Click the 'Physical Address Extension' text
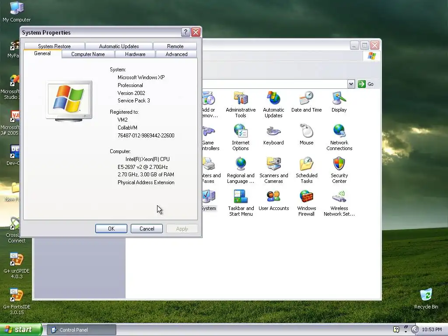This screenshot has width=448, height=336. pyautogui.click(x=146, y=182)
